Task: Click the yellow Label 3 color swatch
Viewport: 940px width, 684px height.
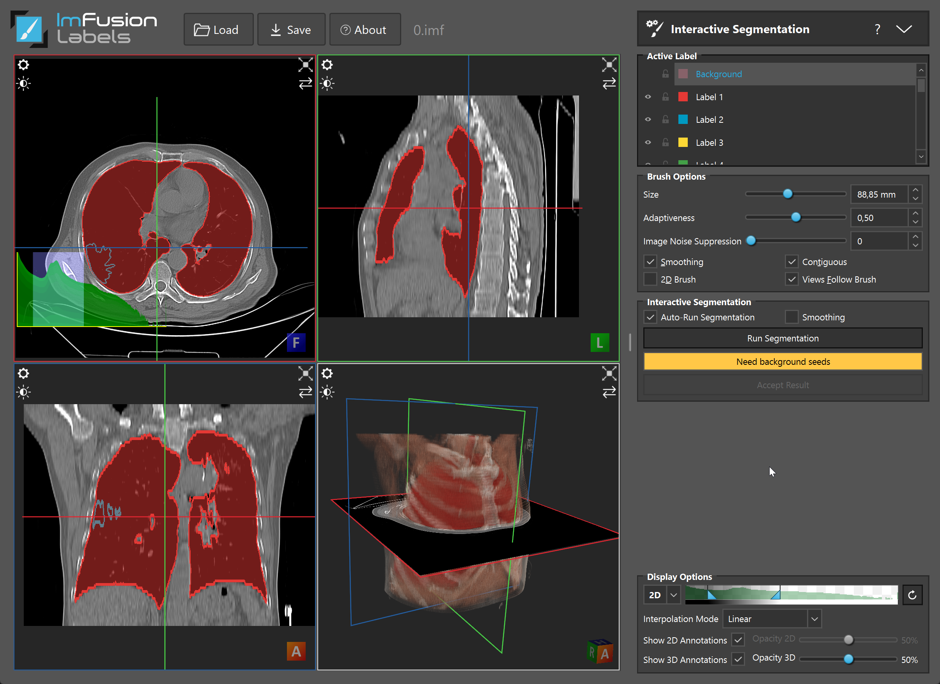Action: pos(683,142)
